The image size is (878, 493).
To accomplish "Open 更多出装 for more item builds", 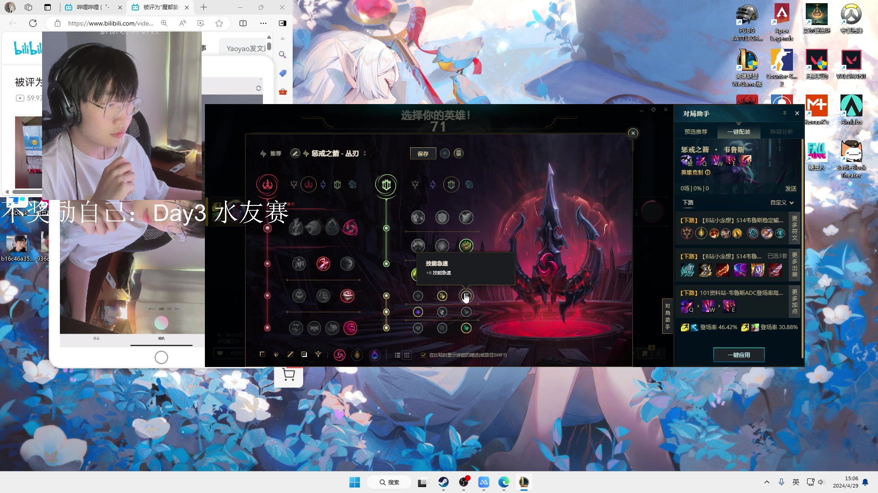I will tap(795, 265).
